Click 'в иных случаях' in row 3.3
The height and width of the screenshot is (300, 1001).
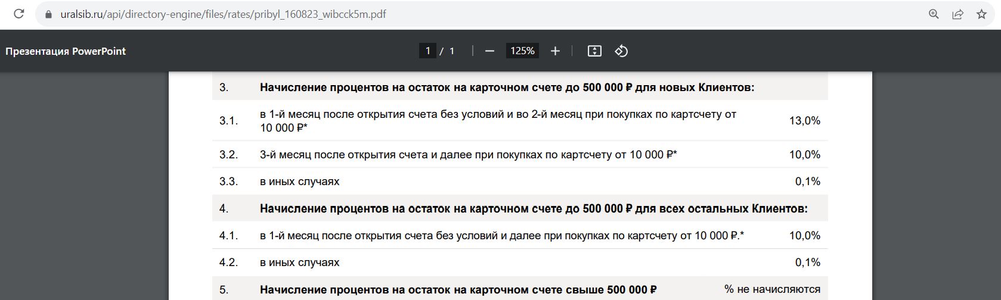tap(299, 182)
